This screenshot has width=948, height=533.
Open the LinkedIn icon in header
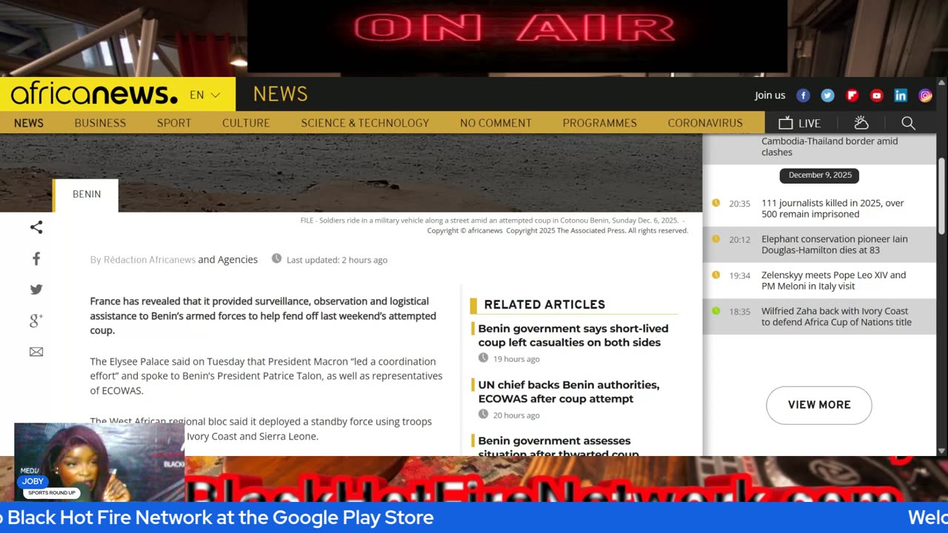901,95
